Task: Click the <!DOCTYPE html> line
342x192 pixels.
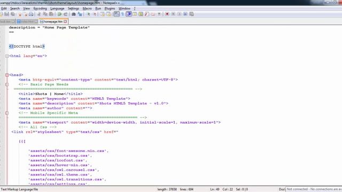Action: [27, 46]
